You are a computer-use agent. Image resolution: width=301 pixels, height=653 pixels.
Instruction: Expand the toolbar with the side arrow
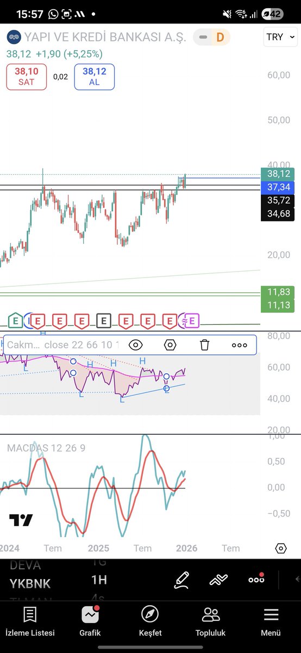[x=297, y=580]
